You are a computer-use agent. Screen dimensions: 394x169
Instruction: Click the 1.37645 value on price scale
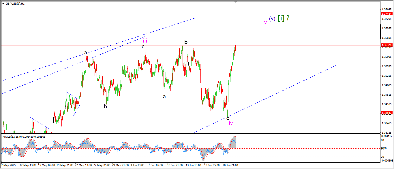[x=387, y=9]
